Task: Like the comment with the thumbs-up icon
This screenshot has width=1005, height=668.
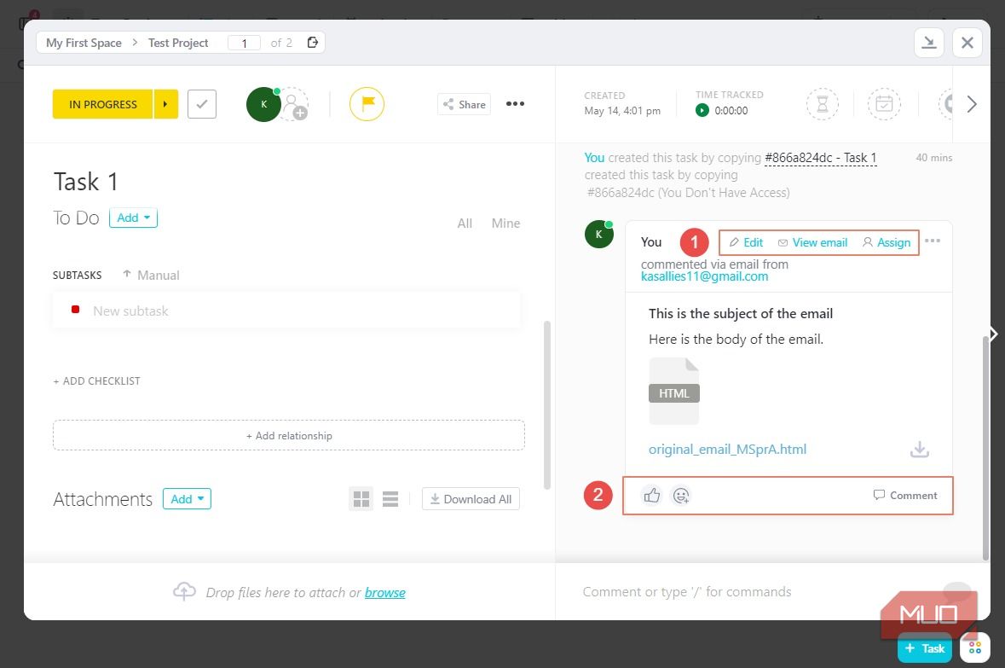Action: 652,496
